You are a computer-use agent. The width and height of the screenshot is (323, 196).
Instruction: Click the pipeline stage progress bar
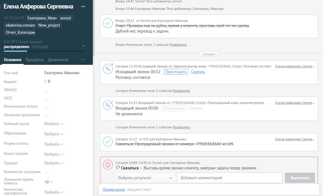pyautogui.click(x=44, y=51)
